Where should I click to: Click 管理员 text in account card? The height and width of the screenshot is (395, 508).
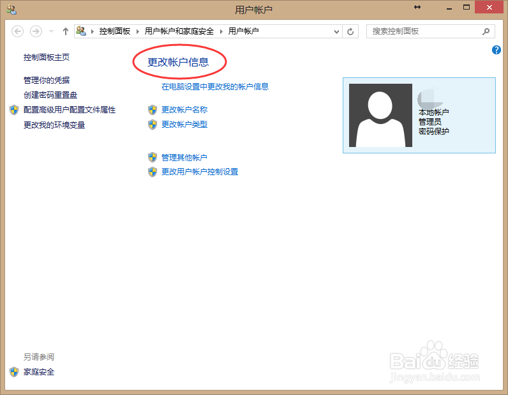[x=430, y=121]
